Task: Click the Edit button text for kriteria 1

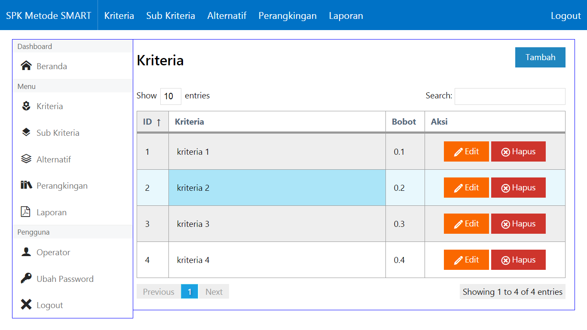Action: [x=472, y=151]
